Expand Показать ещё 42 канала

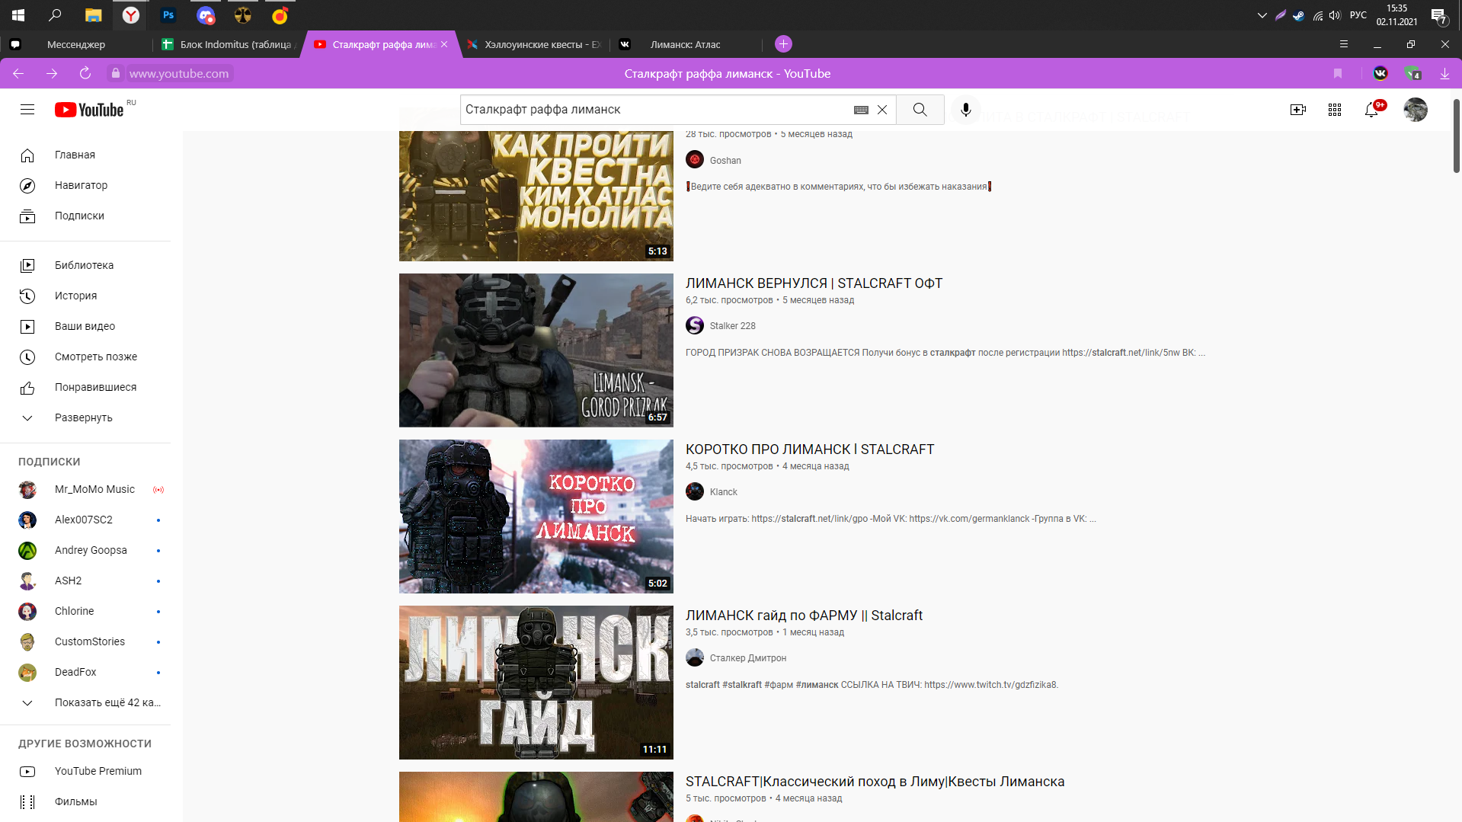85,702
